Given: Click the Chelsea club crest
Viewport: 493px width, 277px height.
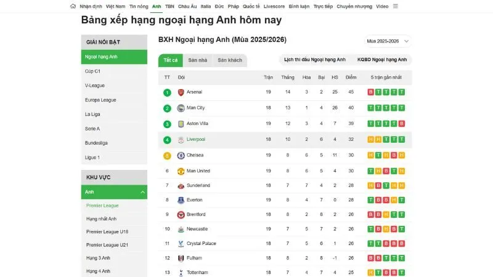Looking at the screenshot, I should [181, 155].
